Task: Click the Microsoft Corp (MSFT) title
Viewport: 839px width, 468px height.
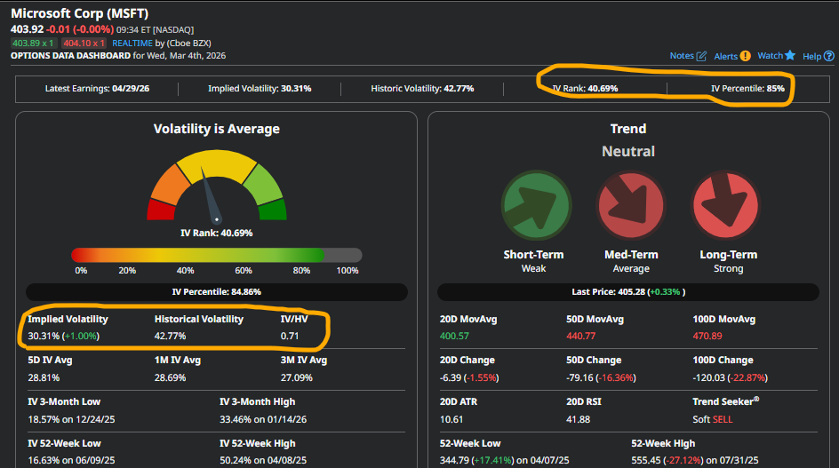Action: [x=80, y=13]
